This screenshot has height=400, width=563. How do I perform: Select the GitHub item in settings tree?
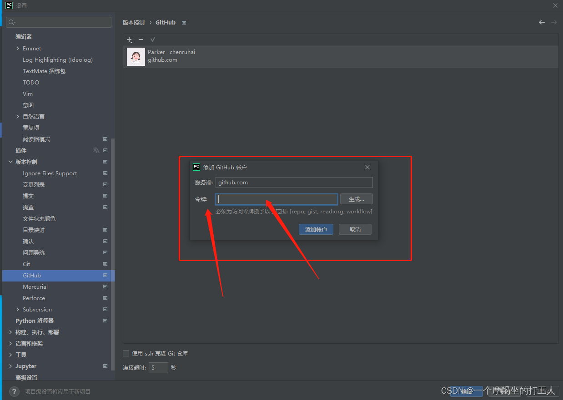tap(58, 275)
